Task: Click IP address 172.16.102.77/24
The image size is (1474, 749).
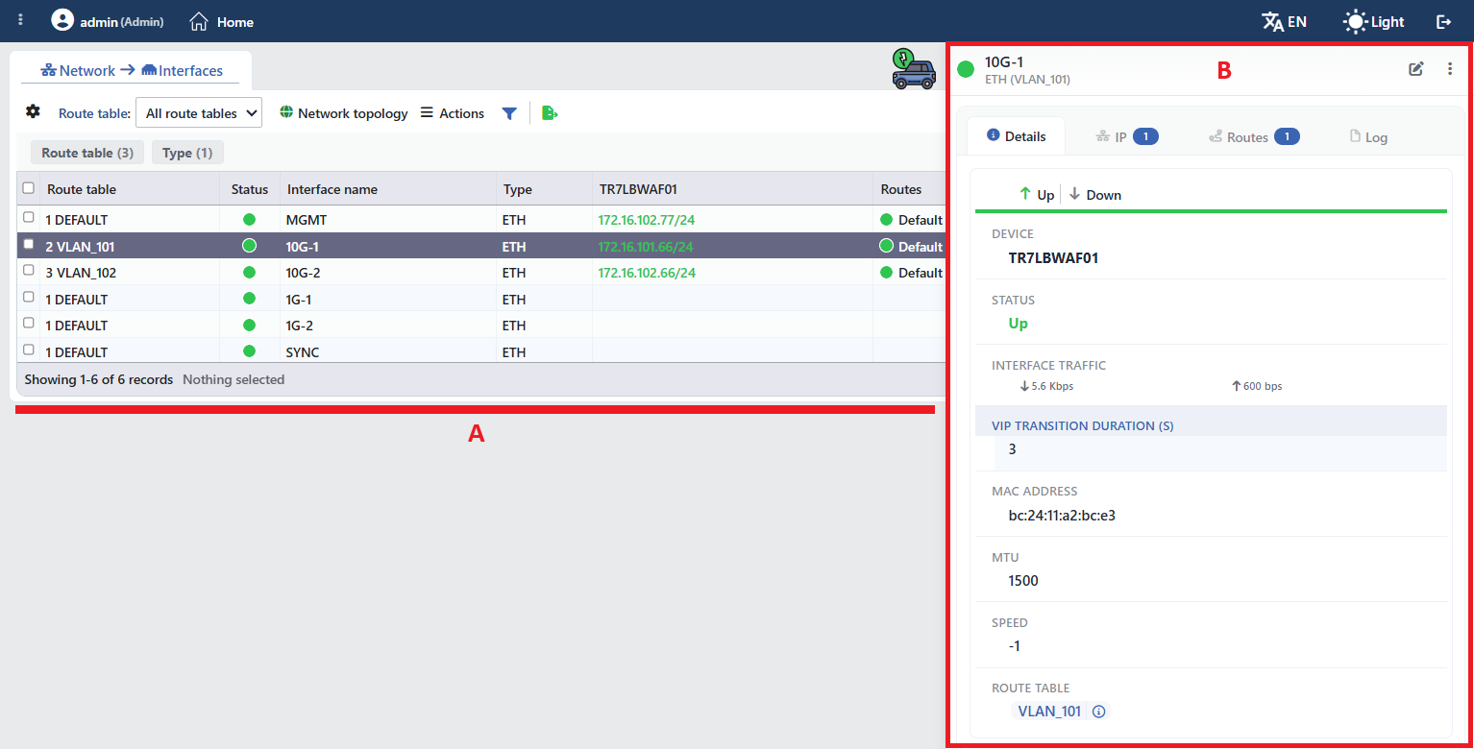Action: [647, 220]
